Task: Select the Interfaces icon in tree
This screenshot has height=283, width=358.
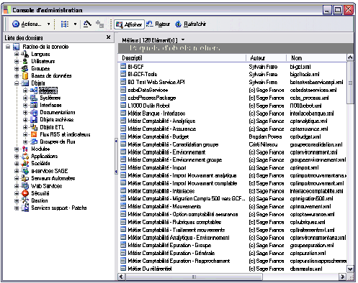Action: [x=34, y=105]
